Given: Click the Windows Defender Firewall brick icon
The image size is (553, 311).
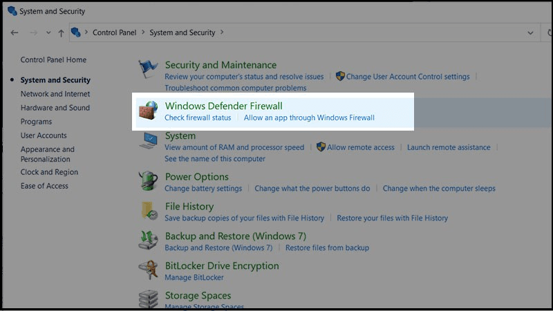Looking at the screenshot, I should [x=148, y=110].
